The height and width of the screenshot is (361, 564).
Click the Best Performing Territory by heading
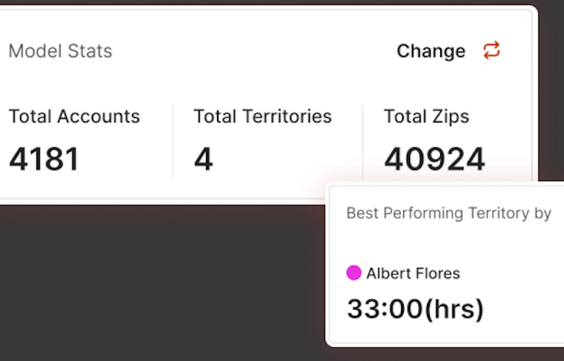[449, 213]
